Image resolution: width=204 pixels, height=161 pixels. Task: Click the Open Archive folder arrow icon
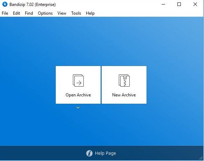click(x=78, y=80)
